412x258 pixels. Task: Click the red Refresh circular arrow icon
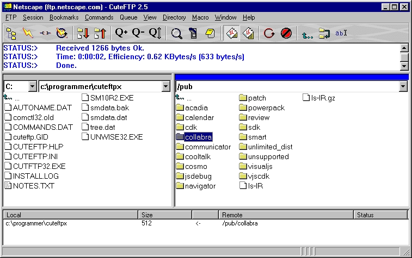[x=269, y=33]
